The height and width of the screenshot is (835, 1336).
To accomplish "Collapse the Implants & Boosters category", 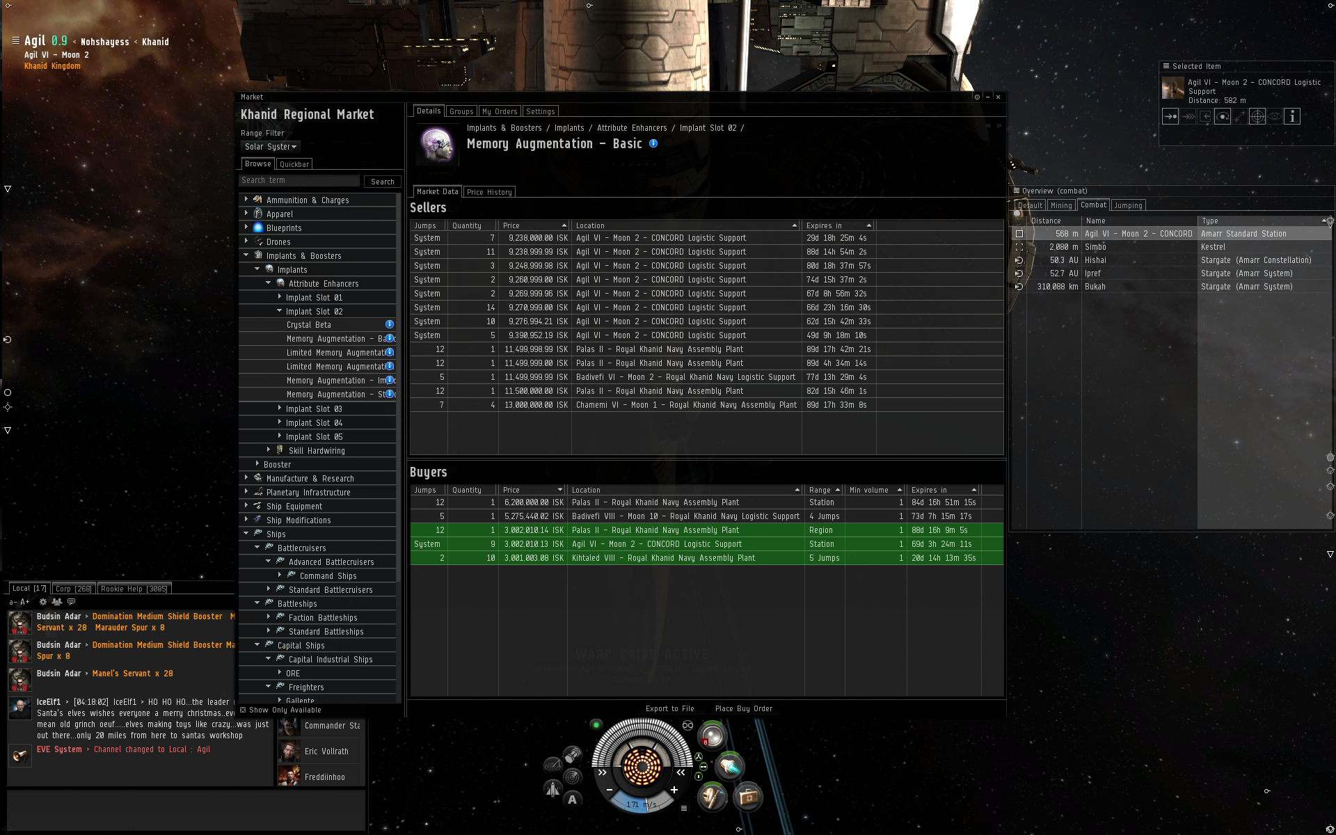I will pyautogui.click(x=246, y=255).
